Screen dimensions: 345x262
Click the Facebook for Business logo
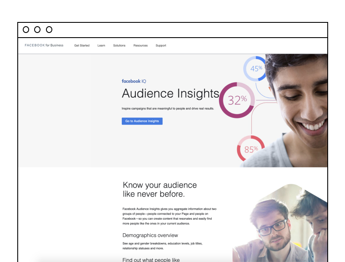44,45
